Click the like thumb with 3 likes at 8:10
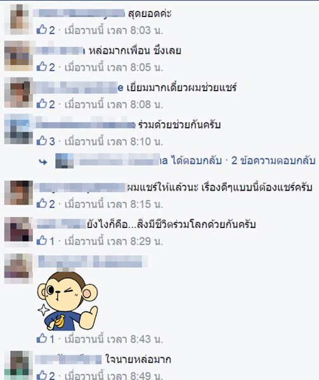319x380 pixels. [42, 141]
